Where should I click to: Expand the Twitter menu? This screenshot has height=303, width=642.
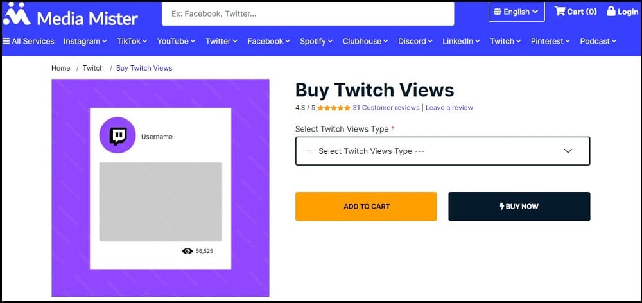coord(221,41)
